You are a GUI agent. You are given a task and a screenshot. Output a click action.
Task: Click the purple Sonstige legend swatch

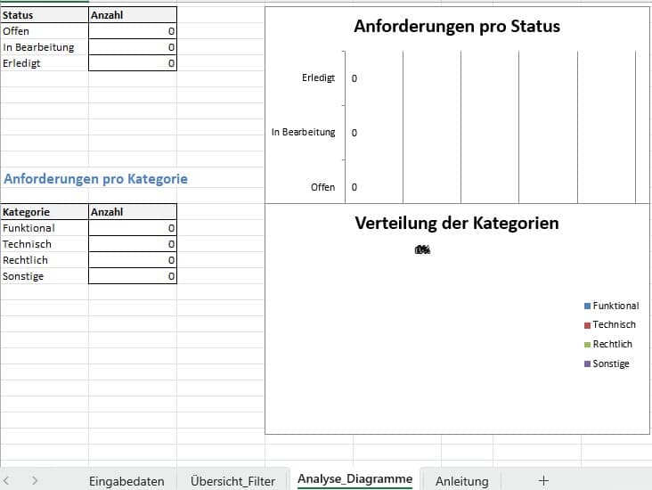[587, 364]
